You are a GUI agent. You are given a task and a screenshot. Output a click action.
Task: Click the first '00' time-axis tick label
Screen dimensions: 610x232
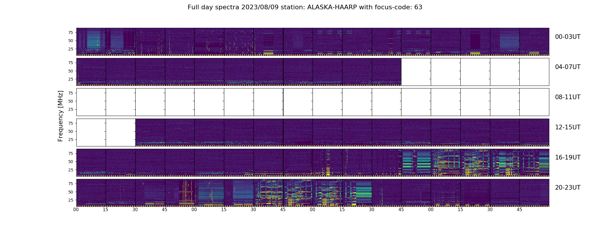point(76,210)
